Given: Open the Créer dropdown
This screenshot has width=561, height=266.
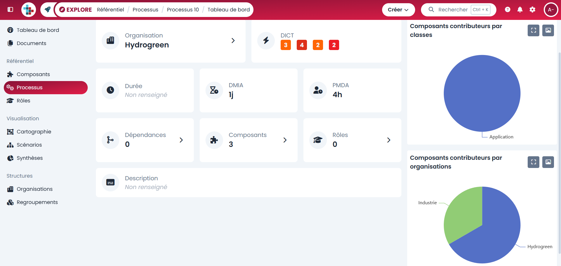Looking at the screenshot, I should 398,10.
